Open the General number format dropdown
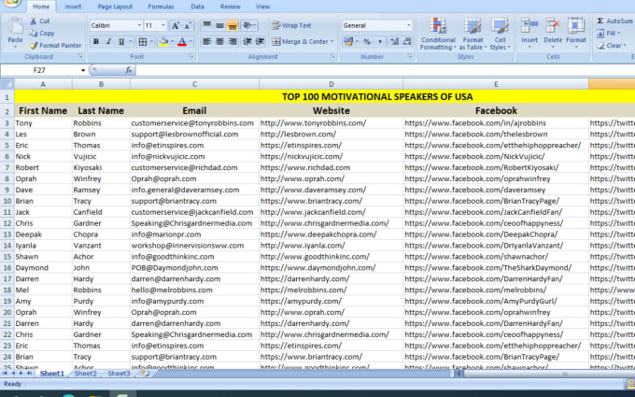 (409, 25)
